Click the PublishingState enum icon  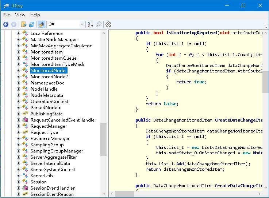[x=25, y=114]
